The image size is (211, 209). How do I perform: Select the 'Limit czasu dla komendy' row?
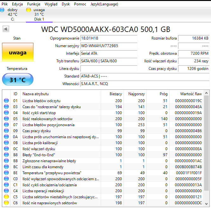[x=103, y=167]
